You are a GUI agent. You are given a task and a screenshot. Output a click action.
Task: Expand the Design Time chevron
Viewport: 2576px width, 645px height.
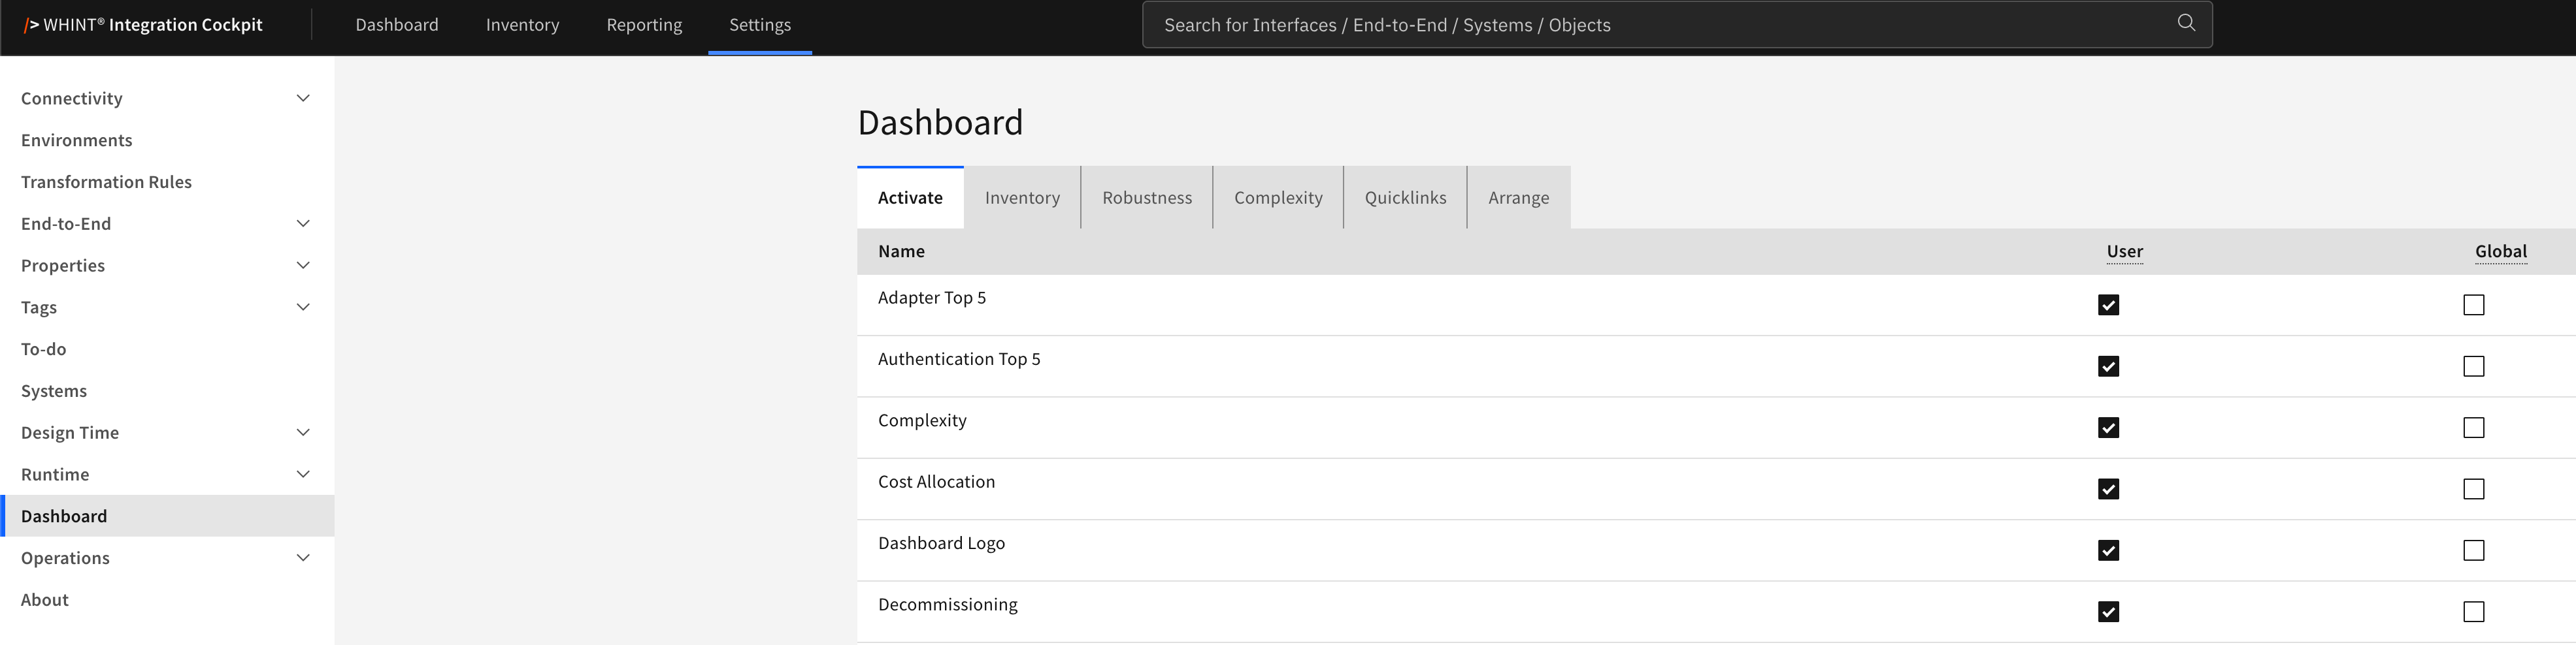[x=303, y=432]
